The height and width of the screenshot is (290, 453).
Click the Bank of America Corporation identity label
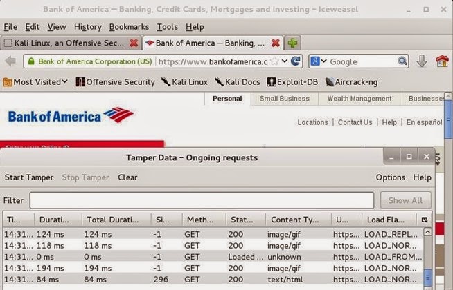(x=95, y=61)
